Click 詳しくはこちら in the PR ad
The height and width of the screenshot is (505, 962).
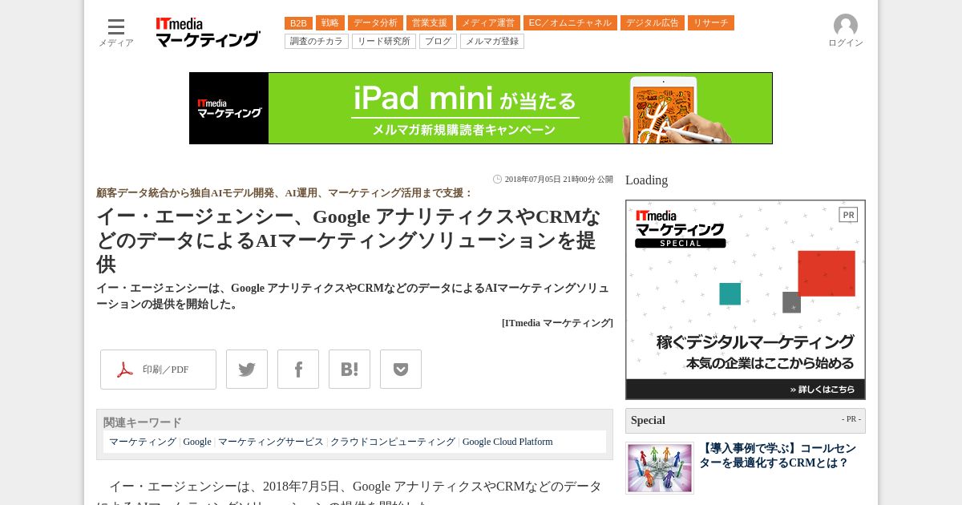823,390
